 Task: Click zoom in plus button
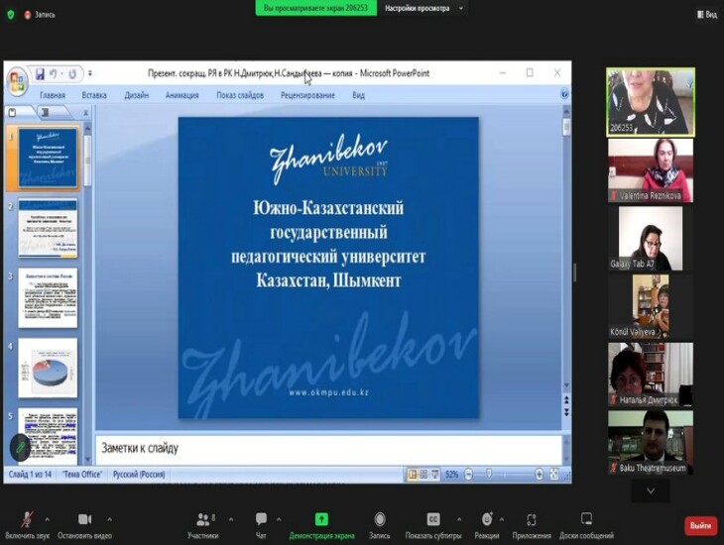(539, 475)
